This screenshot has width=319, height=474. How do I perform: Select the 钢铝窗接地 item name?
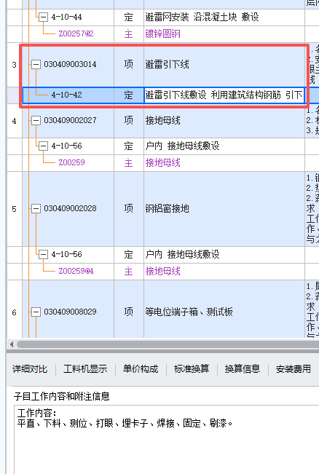coord(168,208)
